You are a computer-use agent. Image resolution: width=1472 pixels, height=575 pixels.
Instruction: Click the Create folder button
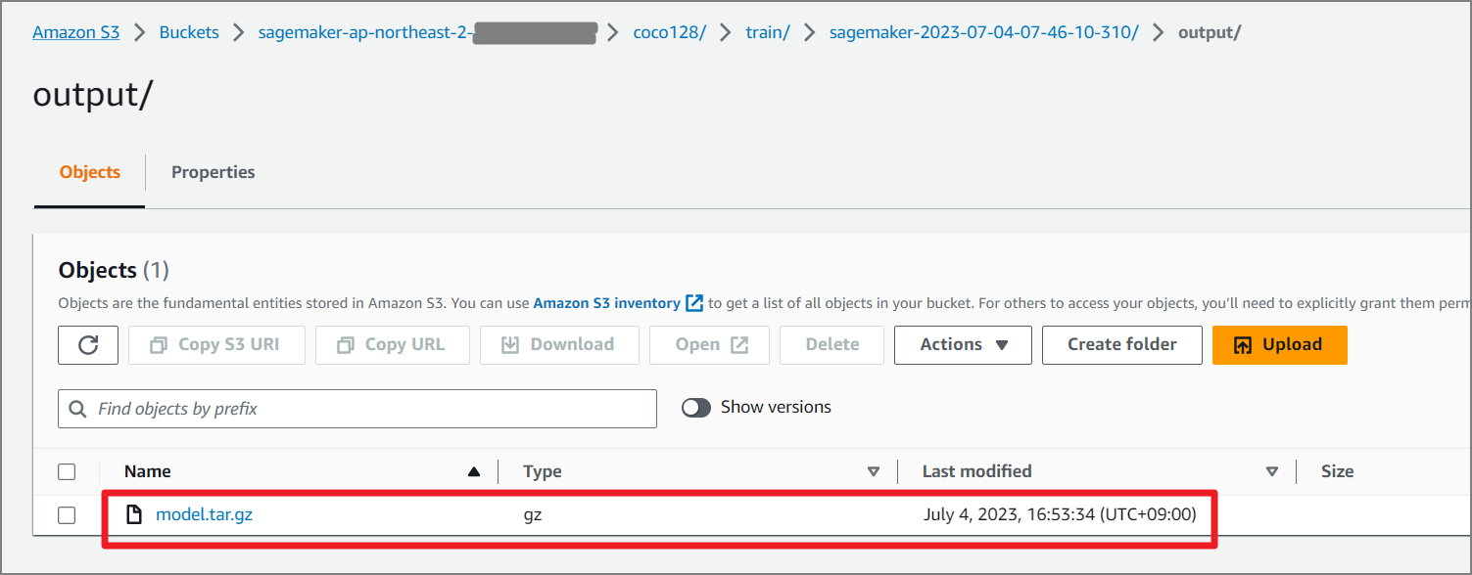[1122, 345]
